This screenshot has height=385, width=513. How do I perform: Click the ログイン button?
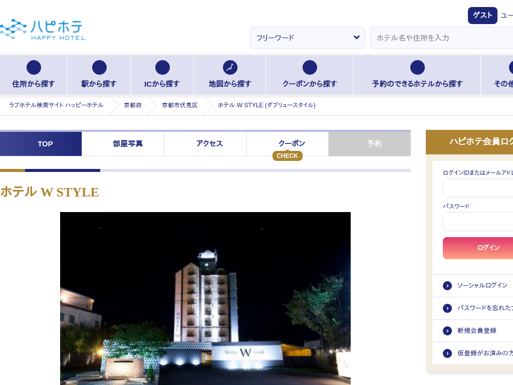(x=478, y=248)
